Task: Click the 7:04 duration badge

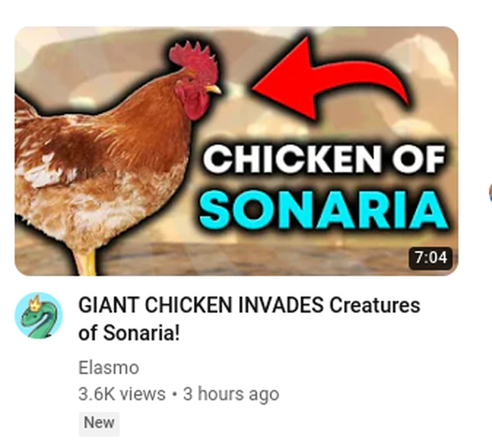Action: click(431, 258)
